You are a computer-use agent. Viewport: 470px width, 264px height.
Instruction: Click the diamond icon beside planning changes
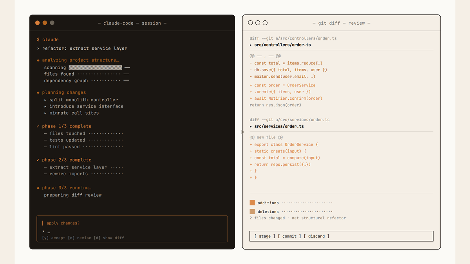tap(38, 92)
